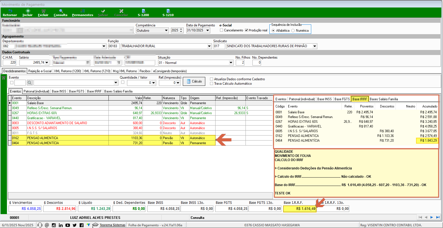
Task: Open the Teorema Sistemas link
Action: click(112, 225)
